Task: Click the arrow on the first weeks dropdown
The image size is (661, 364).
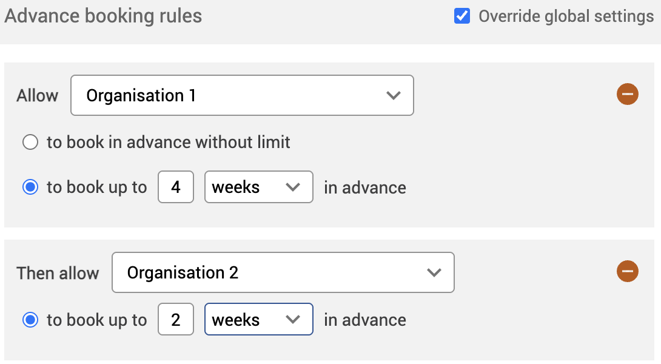Action: pos(294,187)
